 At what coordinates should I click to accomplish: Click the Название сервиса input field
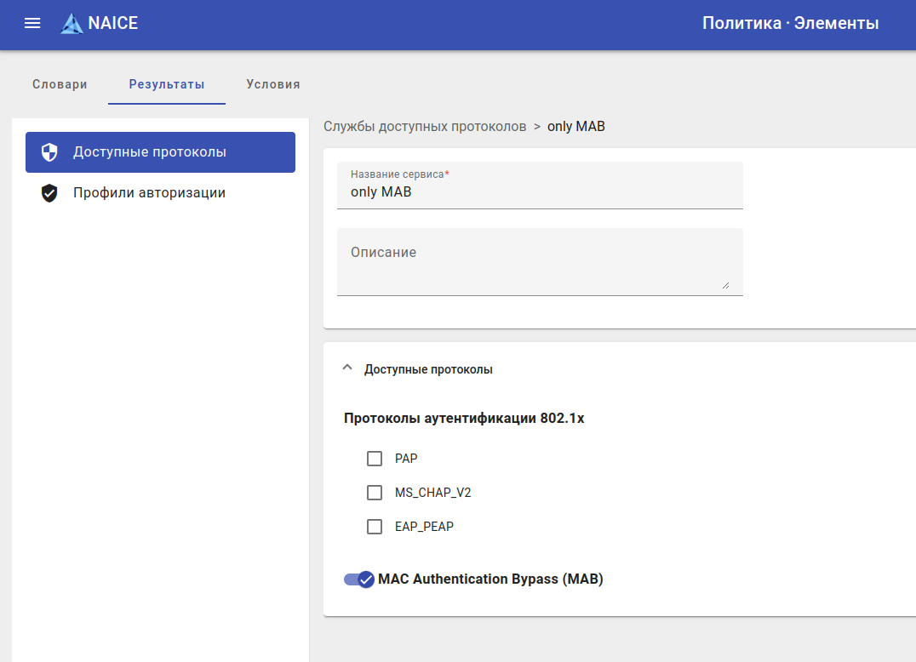(540, 193)
